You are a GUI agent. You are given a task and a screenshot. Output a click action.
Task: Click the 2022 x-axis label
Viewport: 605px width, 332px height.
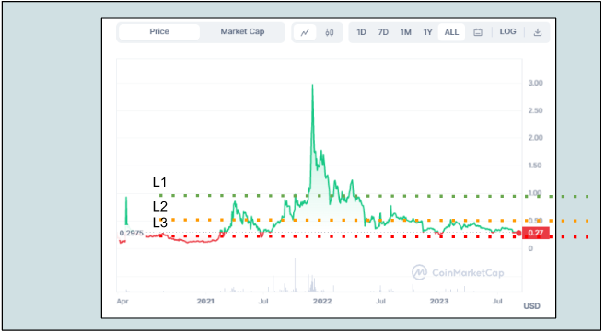pos(322,301)
